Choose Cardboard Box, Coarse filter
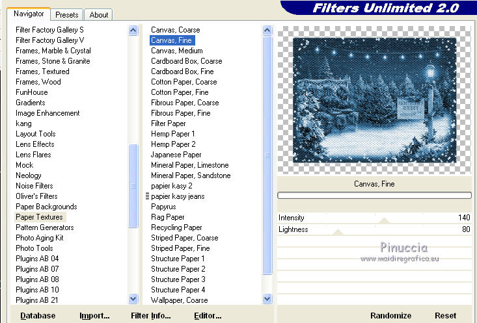This screenshot has height=323, width=477. [187, 61]
